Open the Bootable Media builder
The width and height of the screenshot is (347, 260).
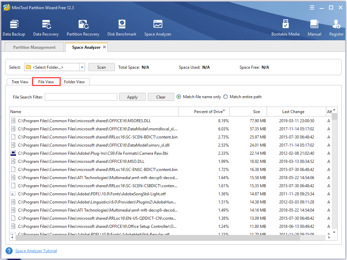(x=285, y=28)
